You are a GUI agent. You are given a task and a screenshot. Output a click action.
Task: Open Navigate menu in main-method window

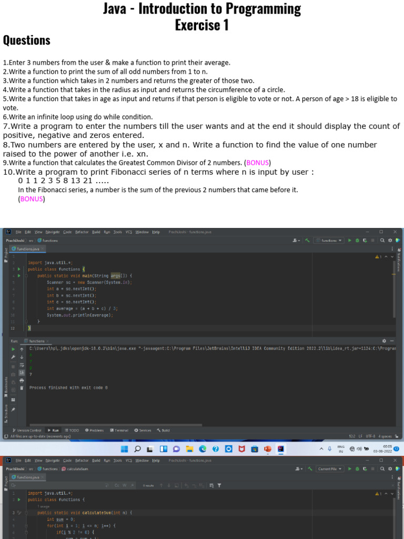click(53, 232)
